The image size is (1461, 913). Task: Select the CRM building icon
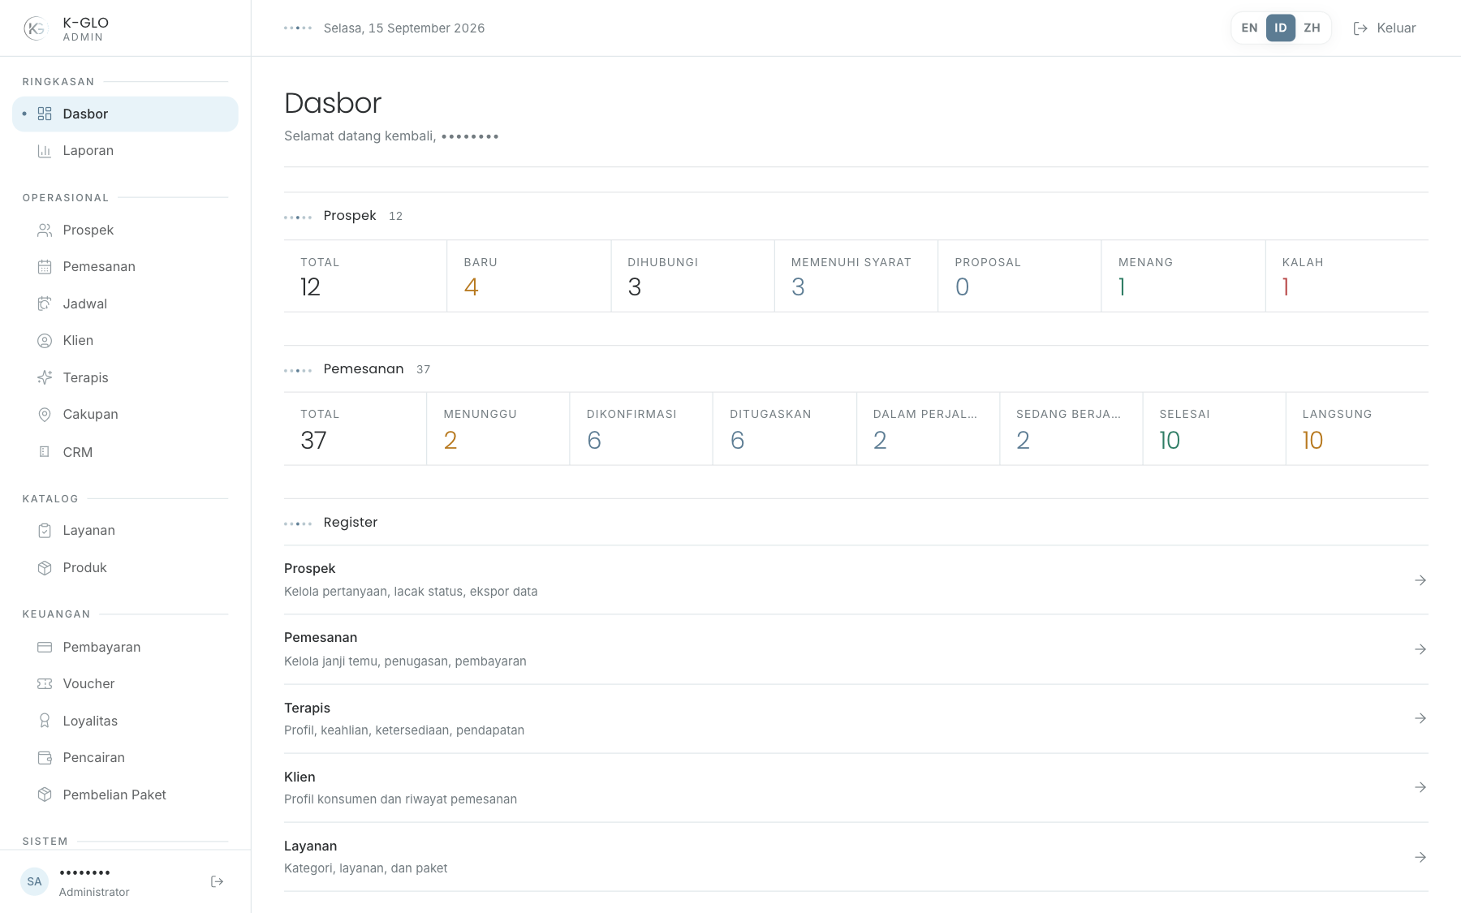(45, 452)
